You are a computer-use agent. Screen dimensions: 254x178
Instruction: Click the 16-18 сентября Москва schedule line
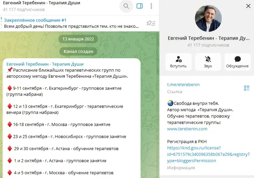[59, 124]
